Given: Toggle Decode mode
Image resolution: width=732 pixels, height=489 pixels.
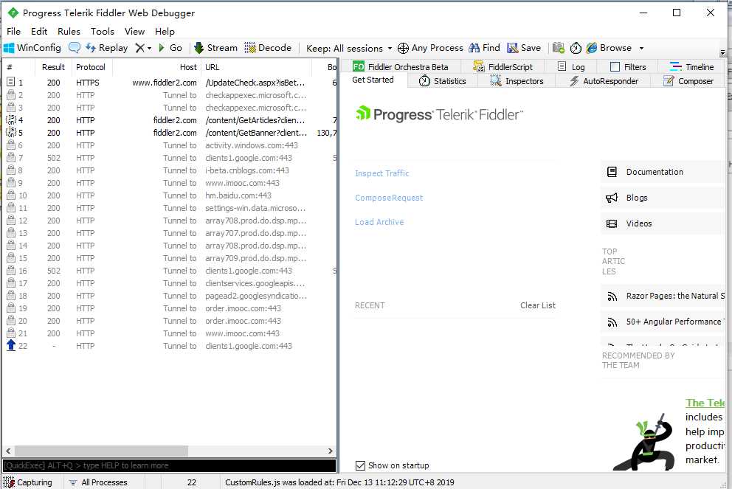Looking at the screenshot, I should click(268, 48).
